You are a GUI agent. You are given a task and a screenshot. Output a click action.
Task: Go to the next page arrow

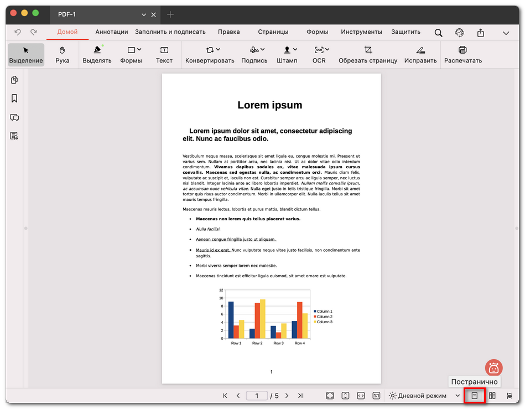tap(287, 396)
